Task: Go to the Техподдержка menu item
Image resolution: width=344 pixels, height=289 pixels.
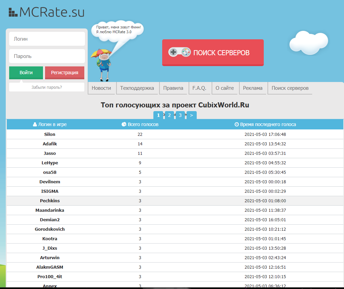Action: point(137,88)
